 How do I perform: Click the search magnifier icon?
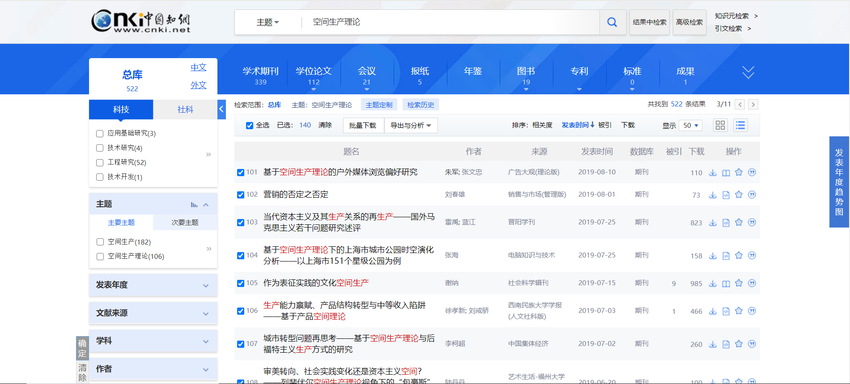pos(612,22)
